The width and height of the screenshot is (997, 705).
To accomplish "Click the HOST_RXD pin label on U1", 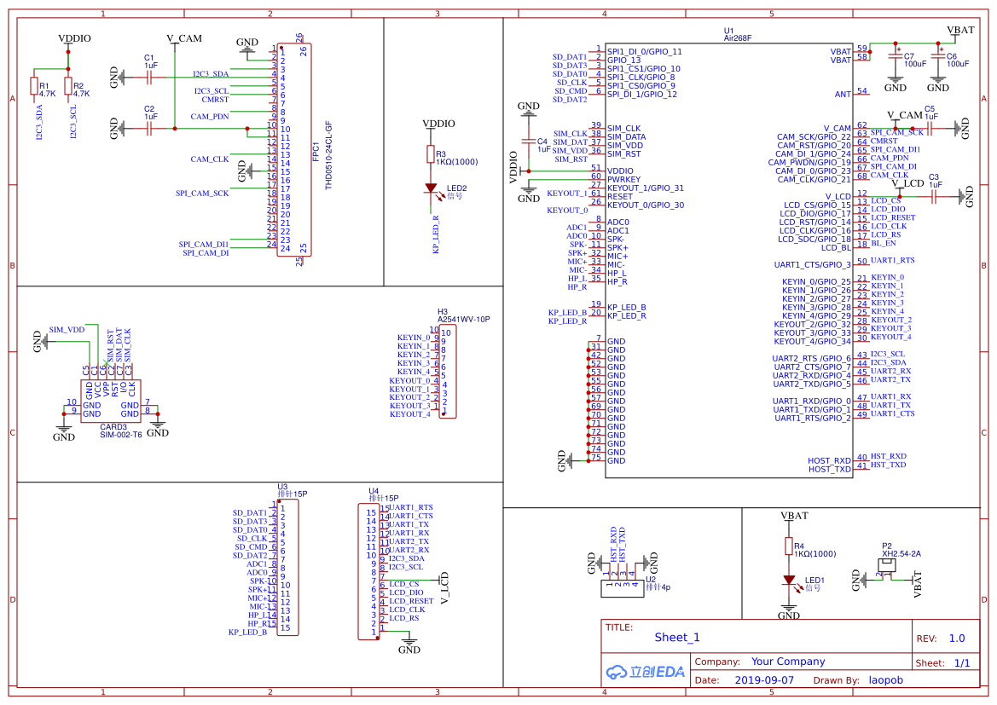I will 829,461.
